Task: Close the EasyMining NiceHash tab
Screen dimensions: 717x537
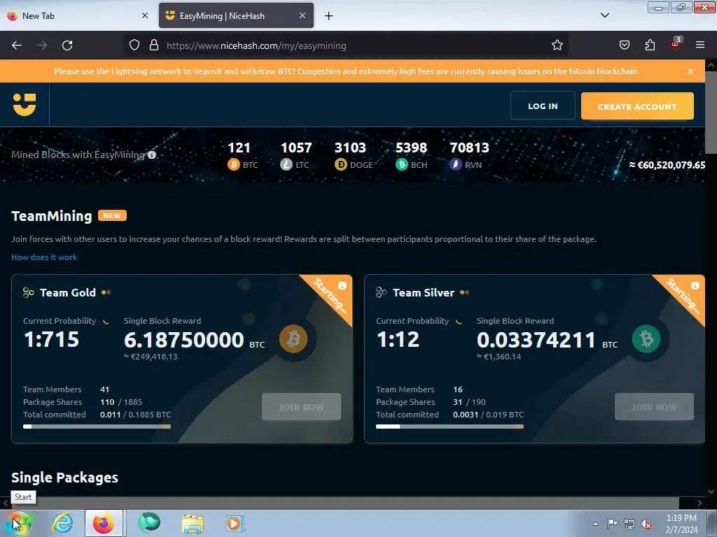Action: pyautogui.click(x=302, y=15)
